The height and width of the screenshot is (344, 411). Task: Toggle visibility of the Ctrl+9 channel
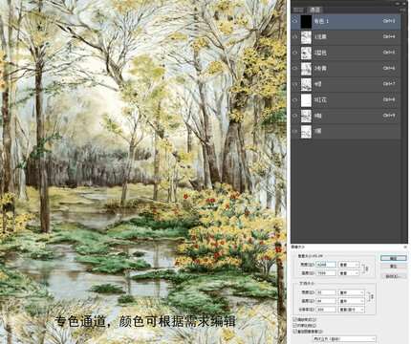[x=295, y=116]
